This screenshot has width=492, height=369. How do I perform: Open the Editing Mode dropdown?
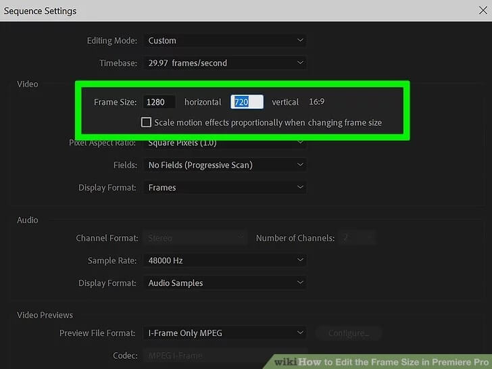click(x=225, y=41)
